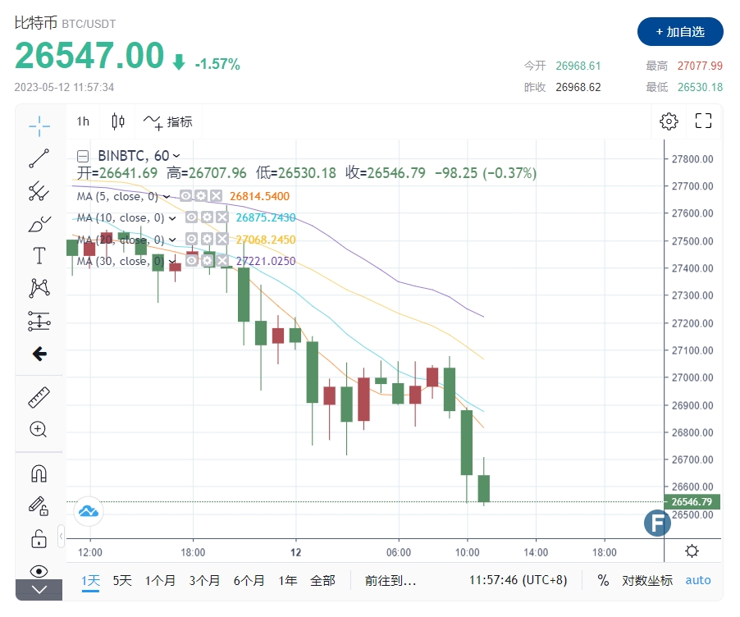Lock all drawings with the lock icon
Viewport: 740px width, 617px height.
39,538
